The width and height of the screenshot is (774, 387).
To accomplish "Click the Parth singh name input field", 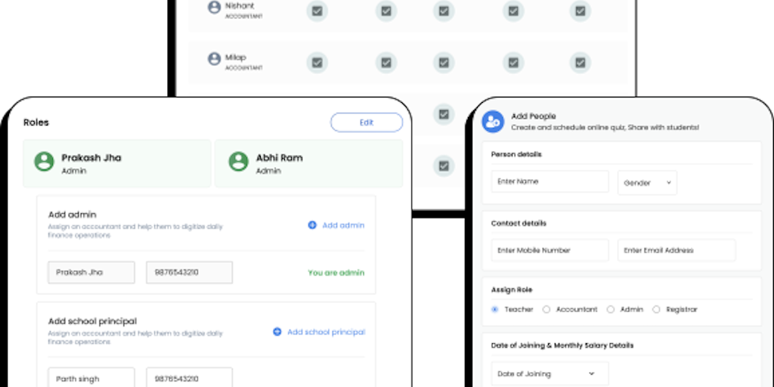I will pos(91,378).
